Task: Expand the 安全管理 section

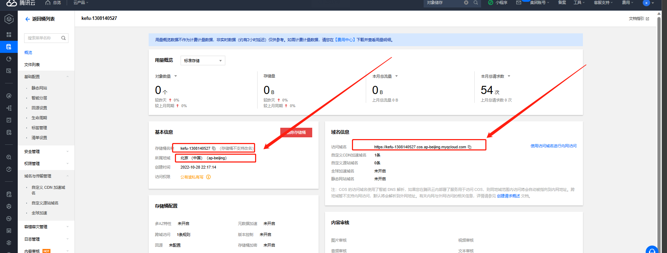Action: pos(46,152)
